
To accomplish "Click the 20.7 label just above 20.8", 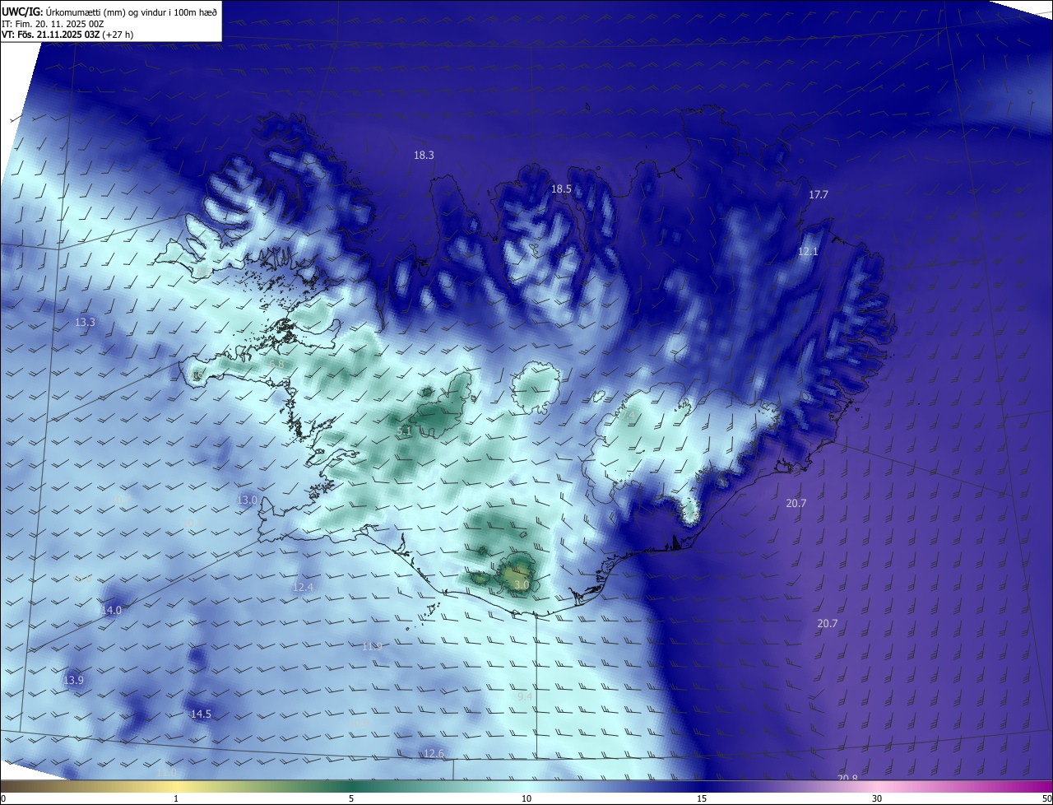I will tap(827, 623).
